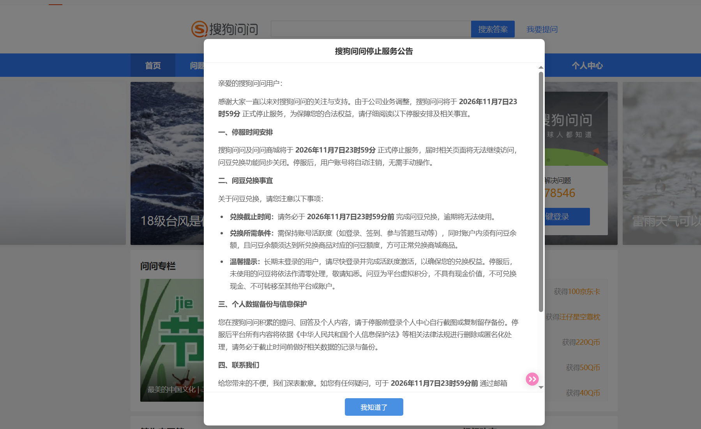Viewport: 701px width, 429px height.
Task: Open the 个人中心 navigation tab
Action: tap(587, 65)
